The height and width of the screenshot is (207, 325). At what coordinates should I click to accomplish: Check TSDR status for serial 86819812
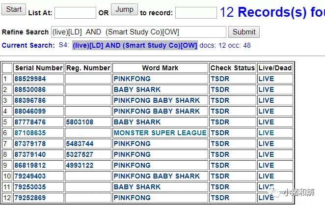pyautogui.click(x=220, y=165)
